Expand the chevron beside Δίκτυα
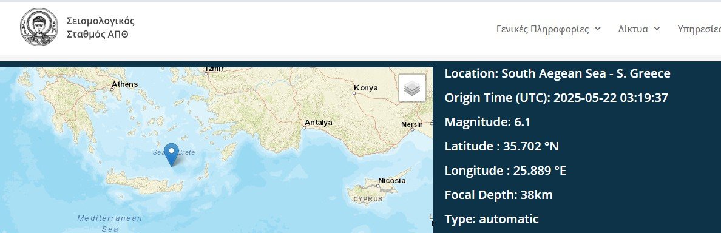 (x=657, y=29)
